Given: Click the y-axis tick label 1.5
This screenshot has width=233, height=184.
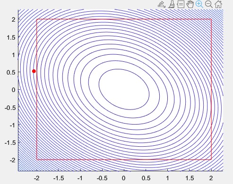Looking at the screenshot, I should pyautogui.click(x=11, y=38).
